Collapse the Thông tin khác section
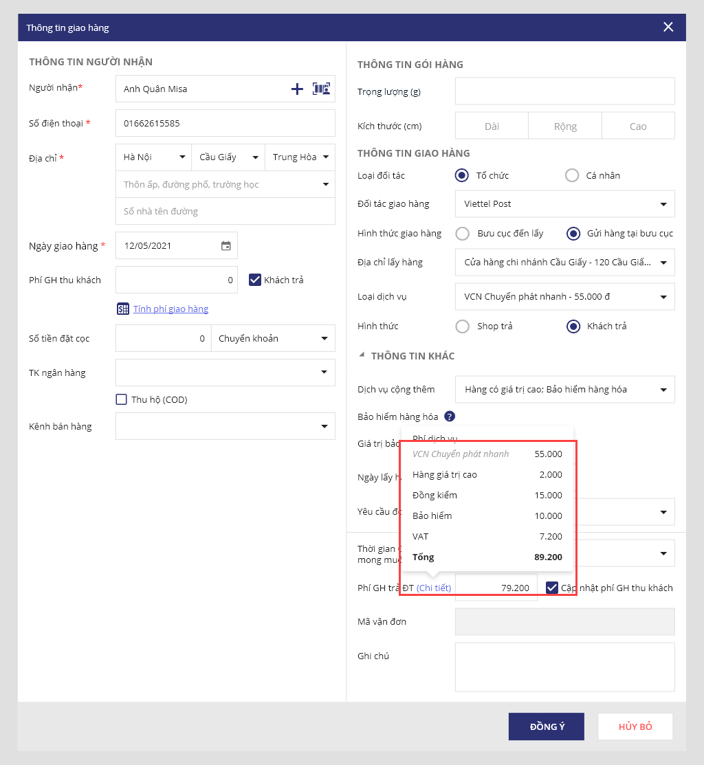This screenshot has width=704, height=765. (x=362, y=356)
